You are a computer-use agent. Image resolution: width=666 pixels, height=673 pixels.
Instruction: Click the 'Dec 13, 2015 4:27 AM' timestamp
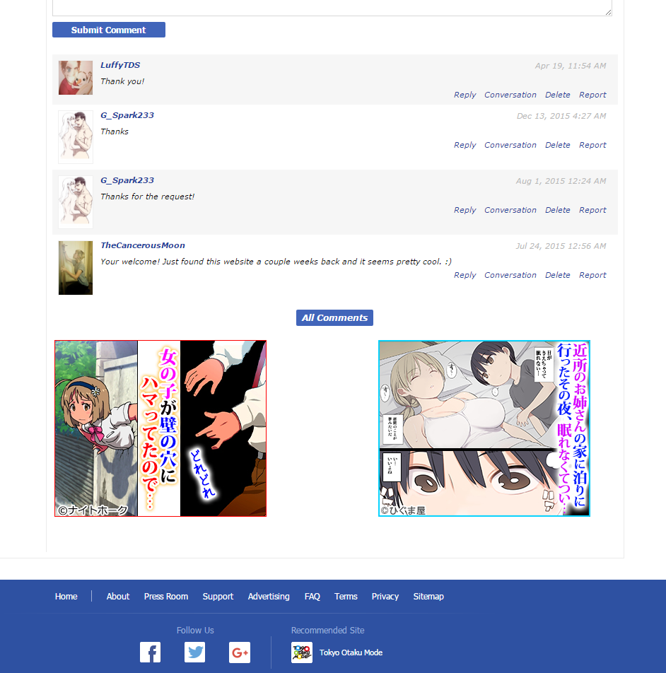point(561,116)
